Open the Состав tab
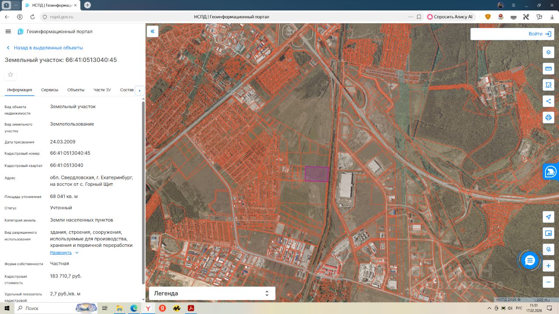 pos(127,90)
